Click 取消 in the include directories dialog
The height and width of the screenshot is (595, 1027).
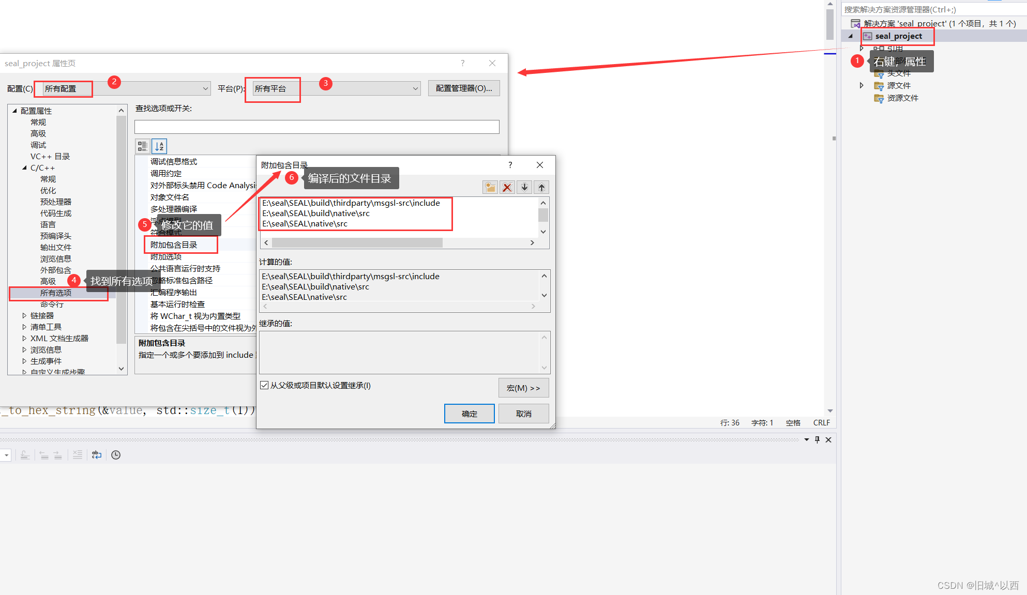524,414
